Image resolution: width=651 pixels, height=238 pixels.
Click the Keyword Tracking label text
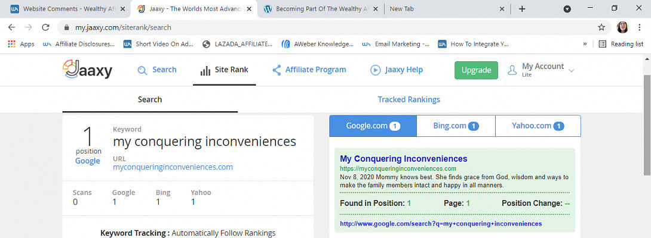pyautogui.click(x=135, y=233)
